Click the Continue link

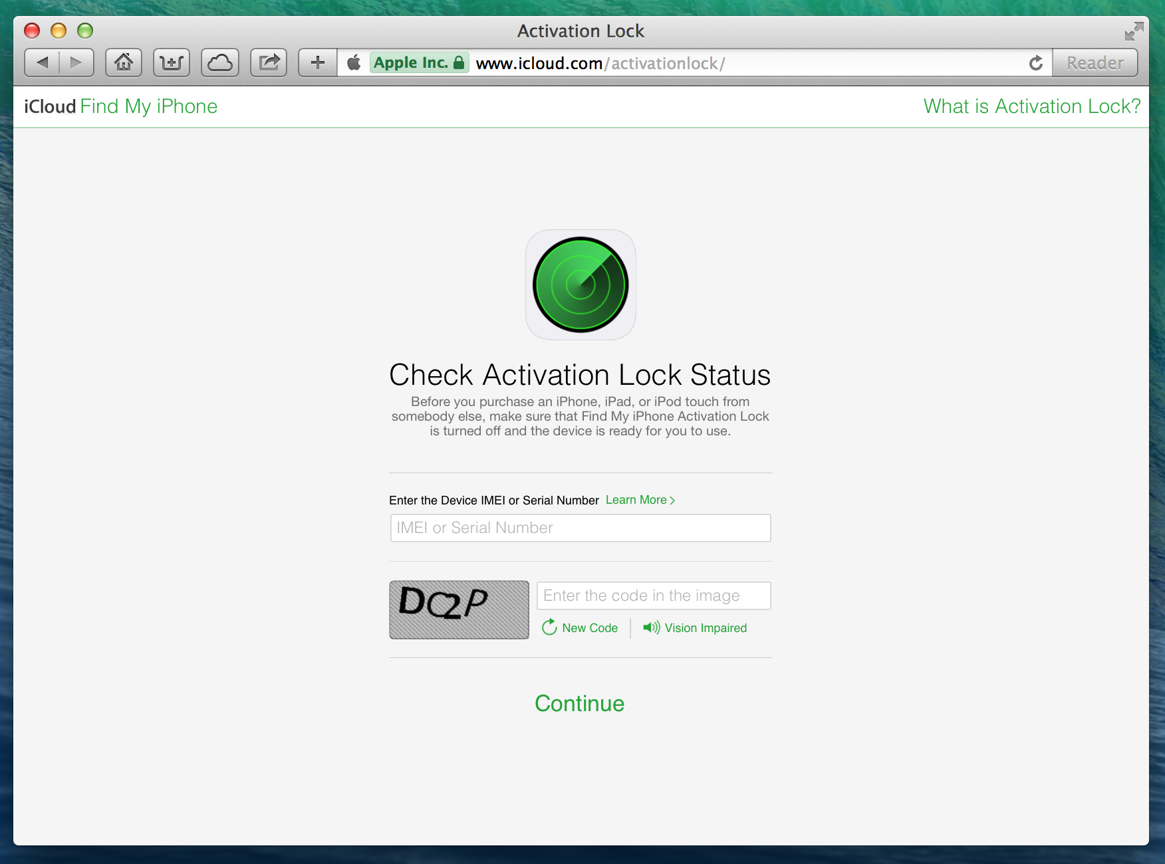(579, 703)
